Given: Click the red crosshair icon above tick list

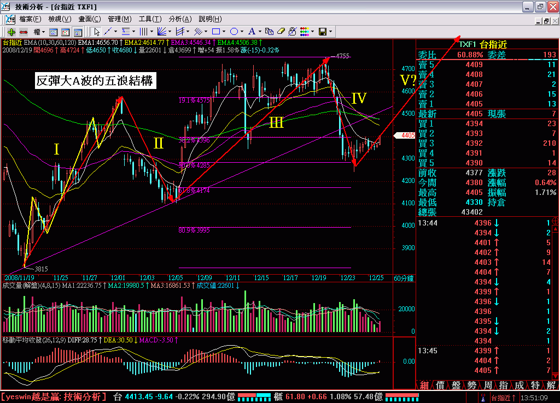Looking at the screenshot, I should coord(555,221).
